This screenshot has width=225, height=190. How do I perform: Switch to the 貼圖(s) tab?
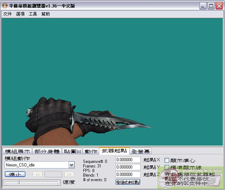72,151
